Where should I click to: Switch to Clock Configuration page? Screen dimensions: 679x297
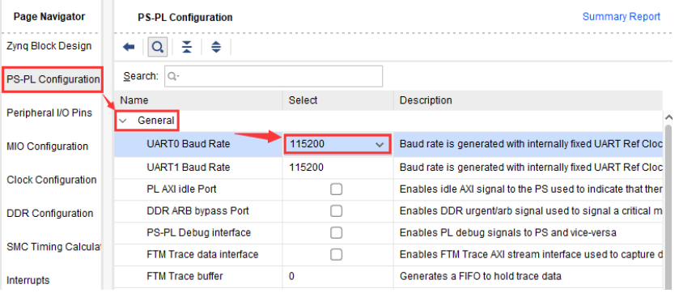[x=52, y=180]
